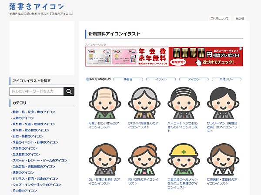Screen dimensions: 261x195
Task: Click the カテゴリー sidebar heading
Action: [21, 103]
